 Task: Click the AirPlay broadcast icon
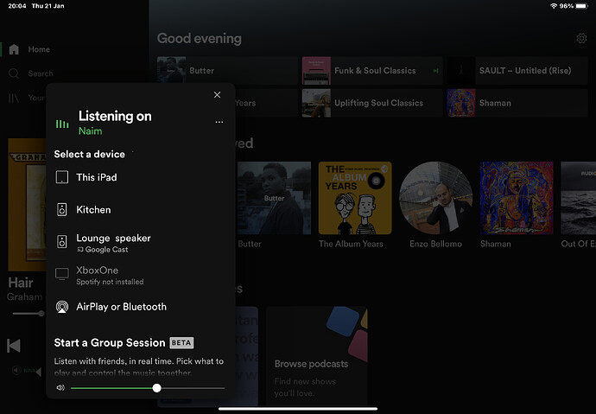(62, 307)
